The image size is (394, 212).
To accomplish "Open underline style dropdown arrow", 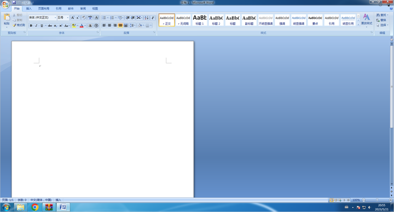I will [x=45, y=26].
